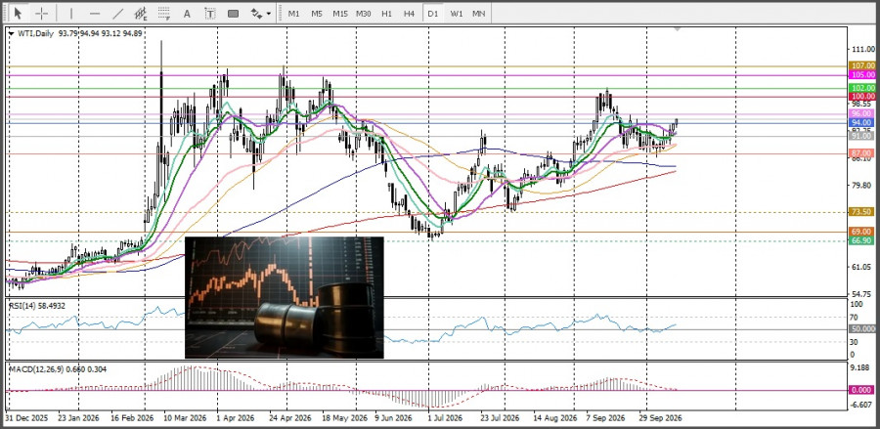Switch to the M1 timeframe
Viewport: 880px width, 429px height.
(293, 13)
